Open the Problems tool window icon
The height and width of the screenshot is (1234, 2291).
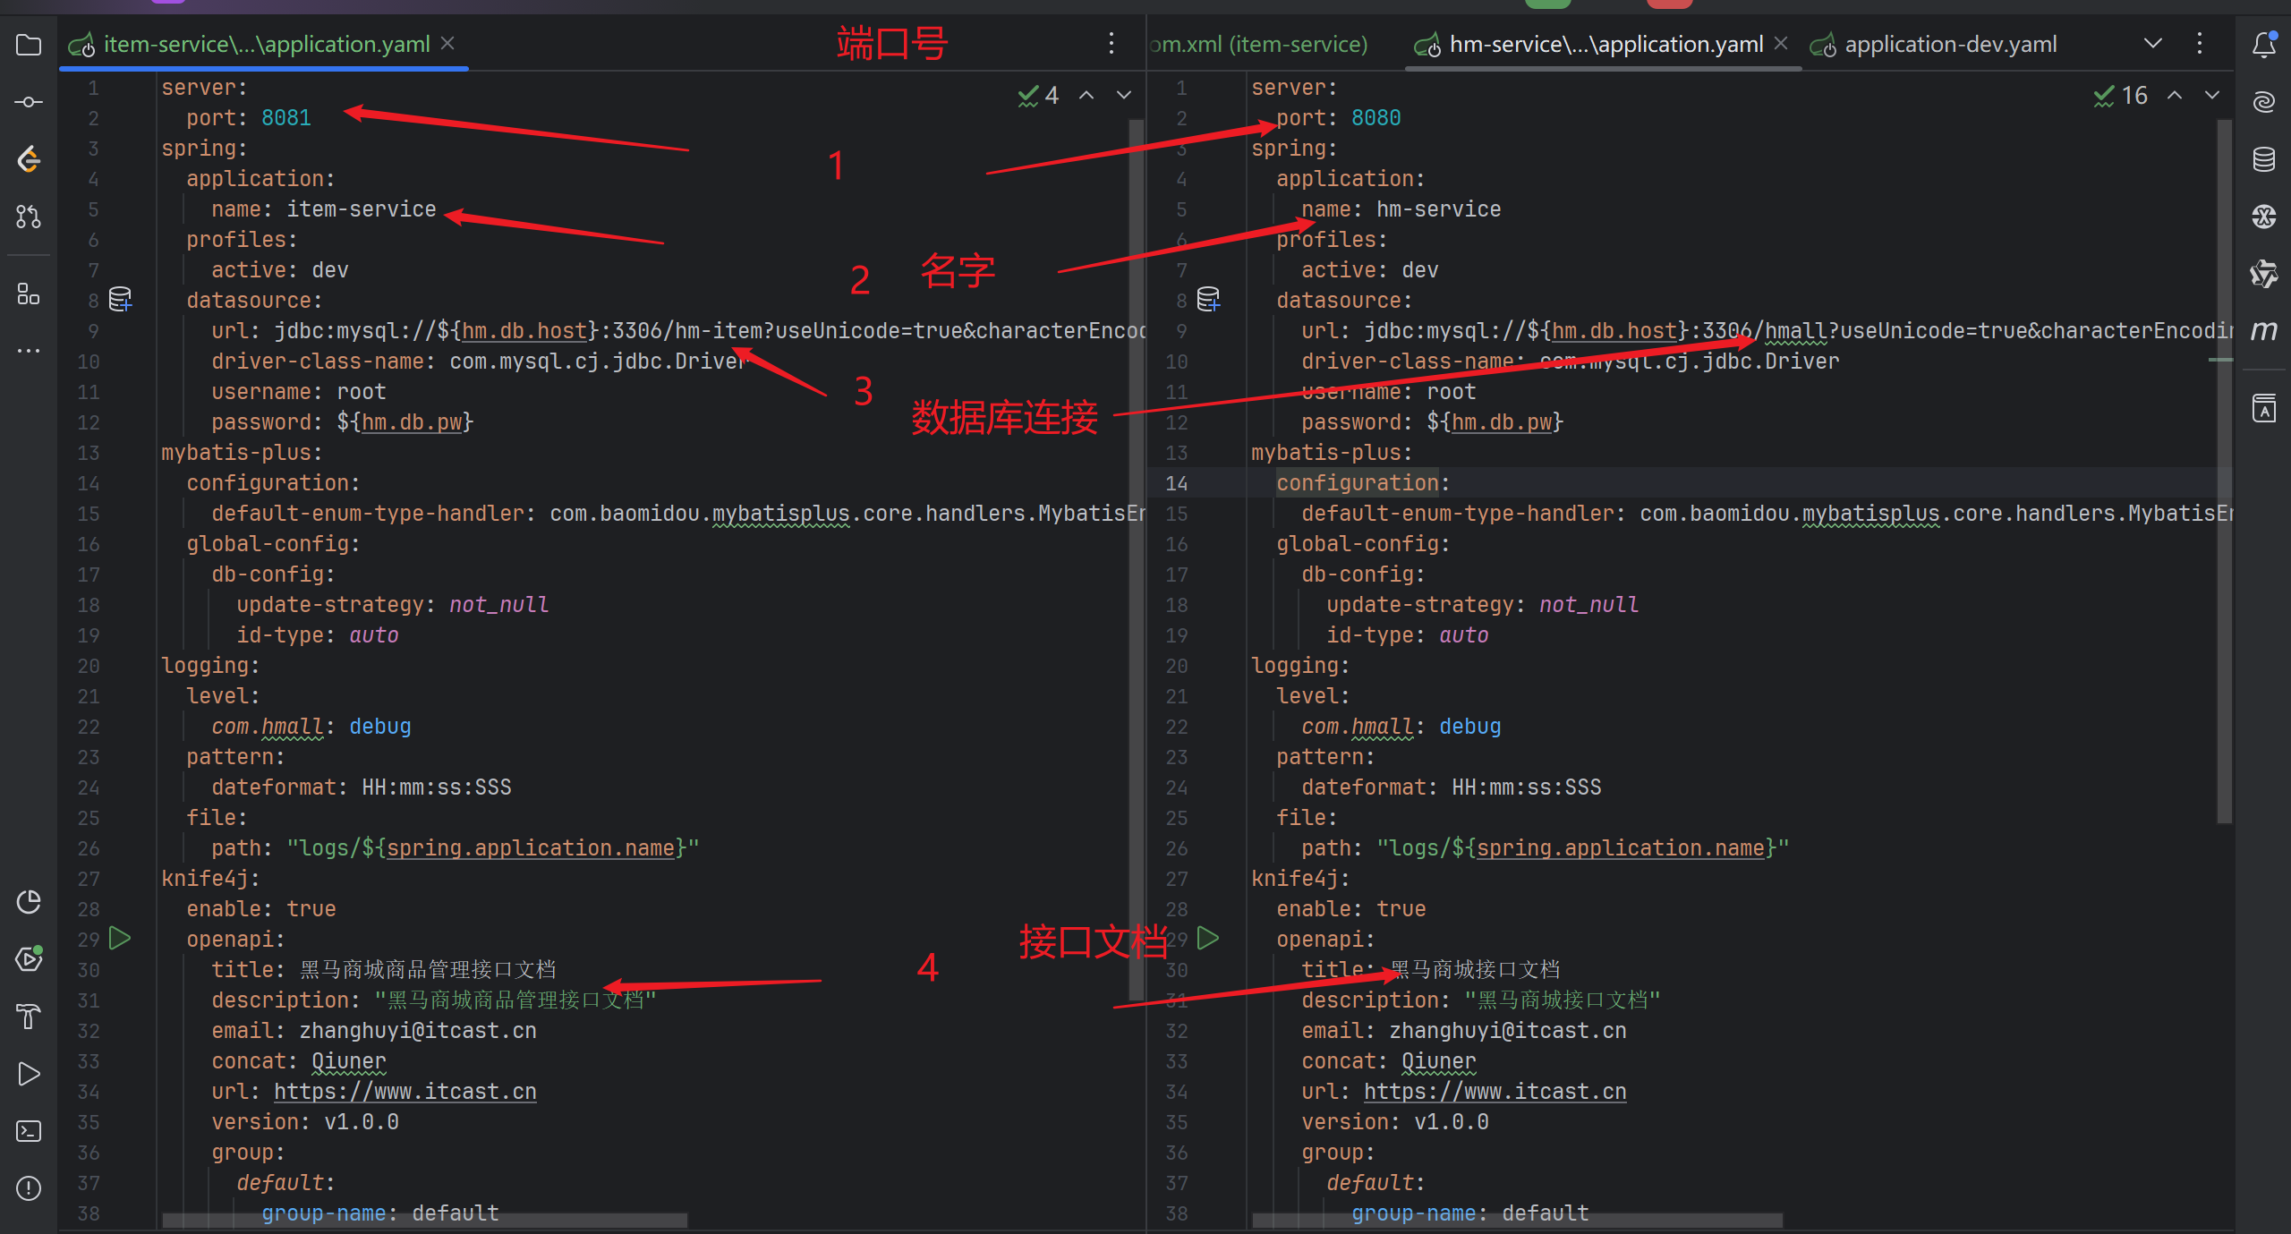[x=29, y=1188]
